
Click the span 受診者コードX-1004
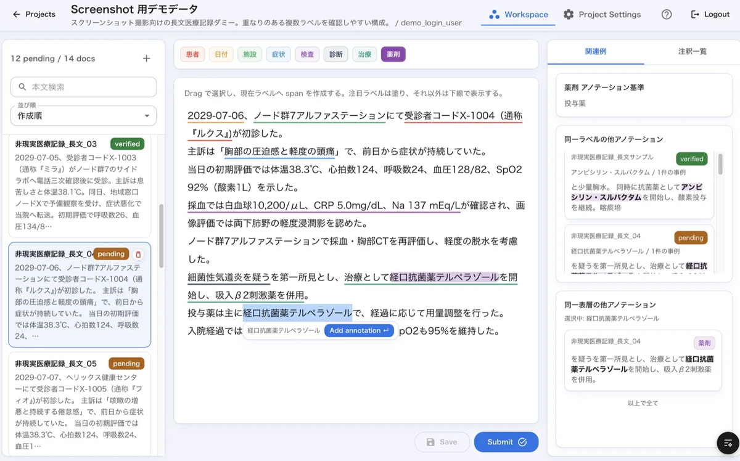click(450, 115)
